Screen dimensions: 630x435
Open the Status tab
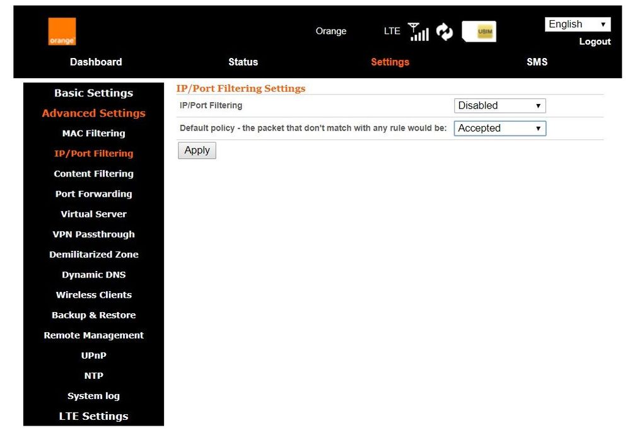coord(243,62)
